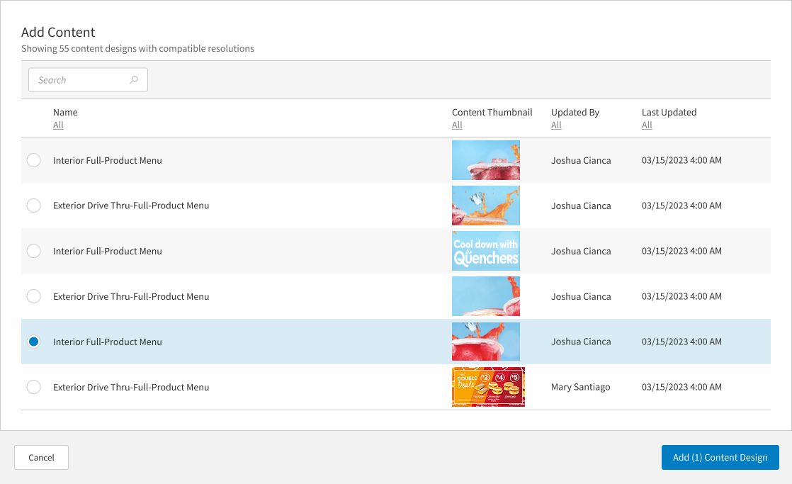
Task: Open the orange splash thumbnail in the second row
Action: (x=486, y=206)
